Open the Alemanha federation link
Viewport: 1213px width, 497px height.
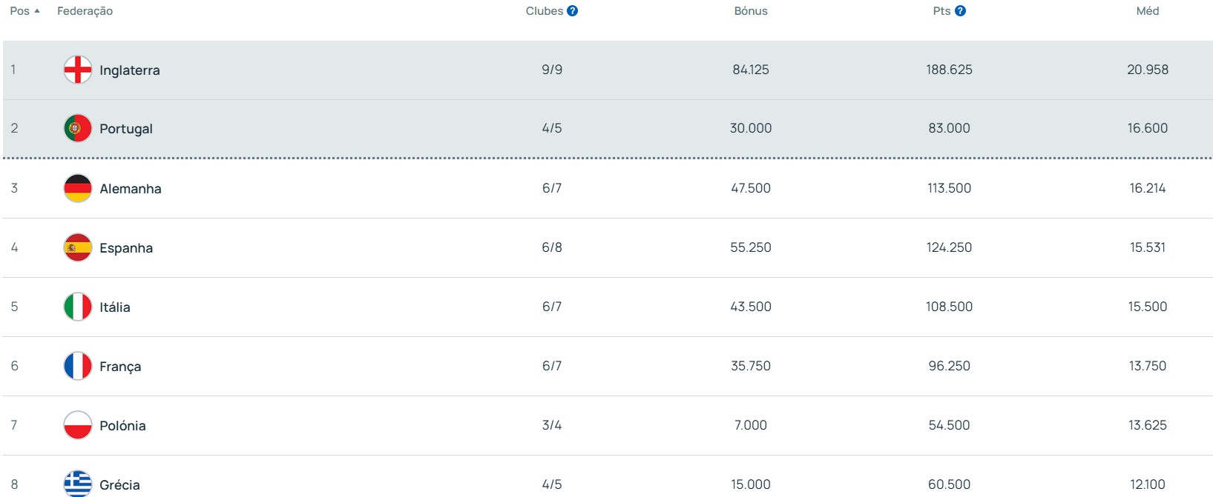click(131, 189)
